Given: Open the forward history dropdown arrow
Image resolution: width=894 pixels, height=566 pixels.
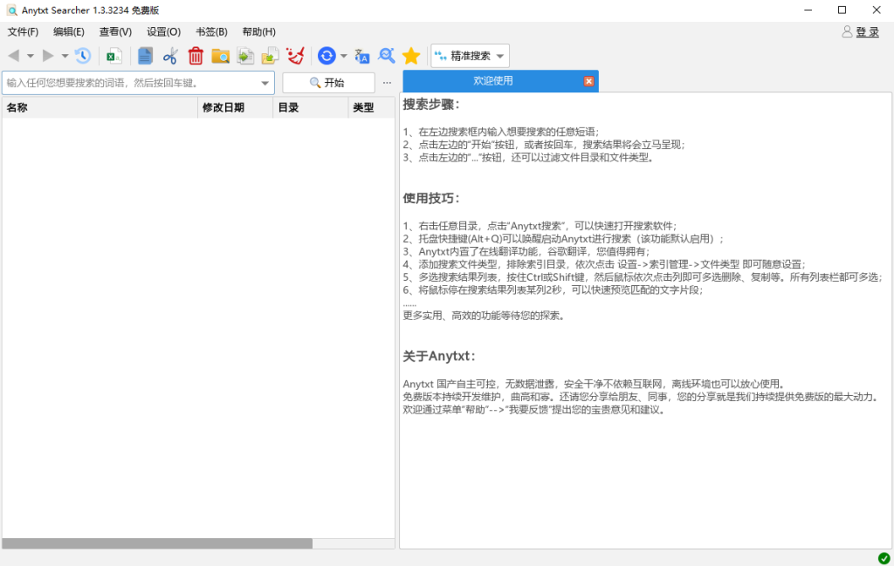Looking at the screenshot, I should tap(65, 56).
